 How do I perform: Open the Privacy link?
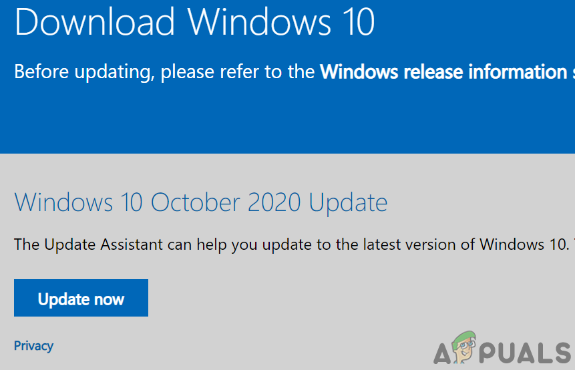33,345
